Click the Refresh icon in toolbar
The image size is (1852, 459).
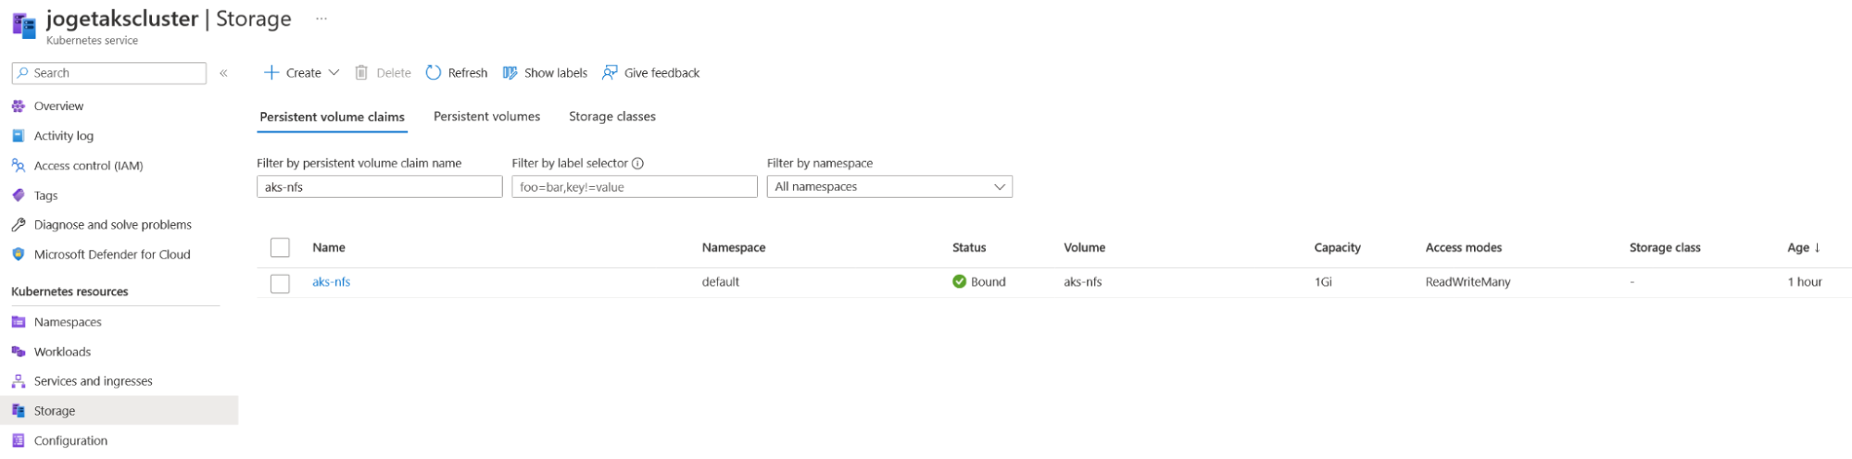click(434, 72)
